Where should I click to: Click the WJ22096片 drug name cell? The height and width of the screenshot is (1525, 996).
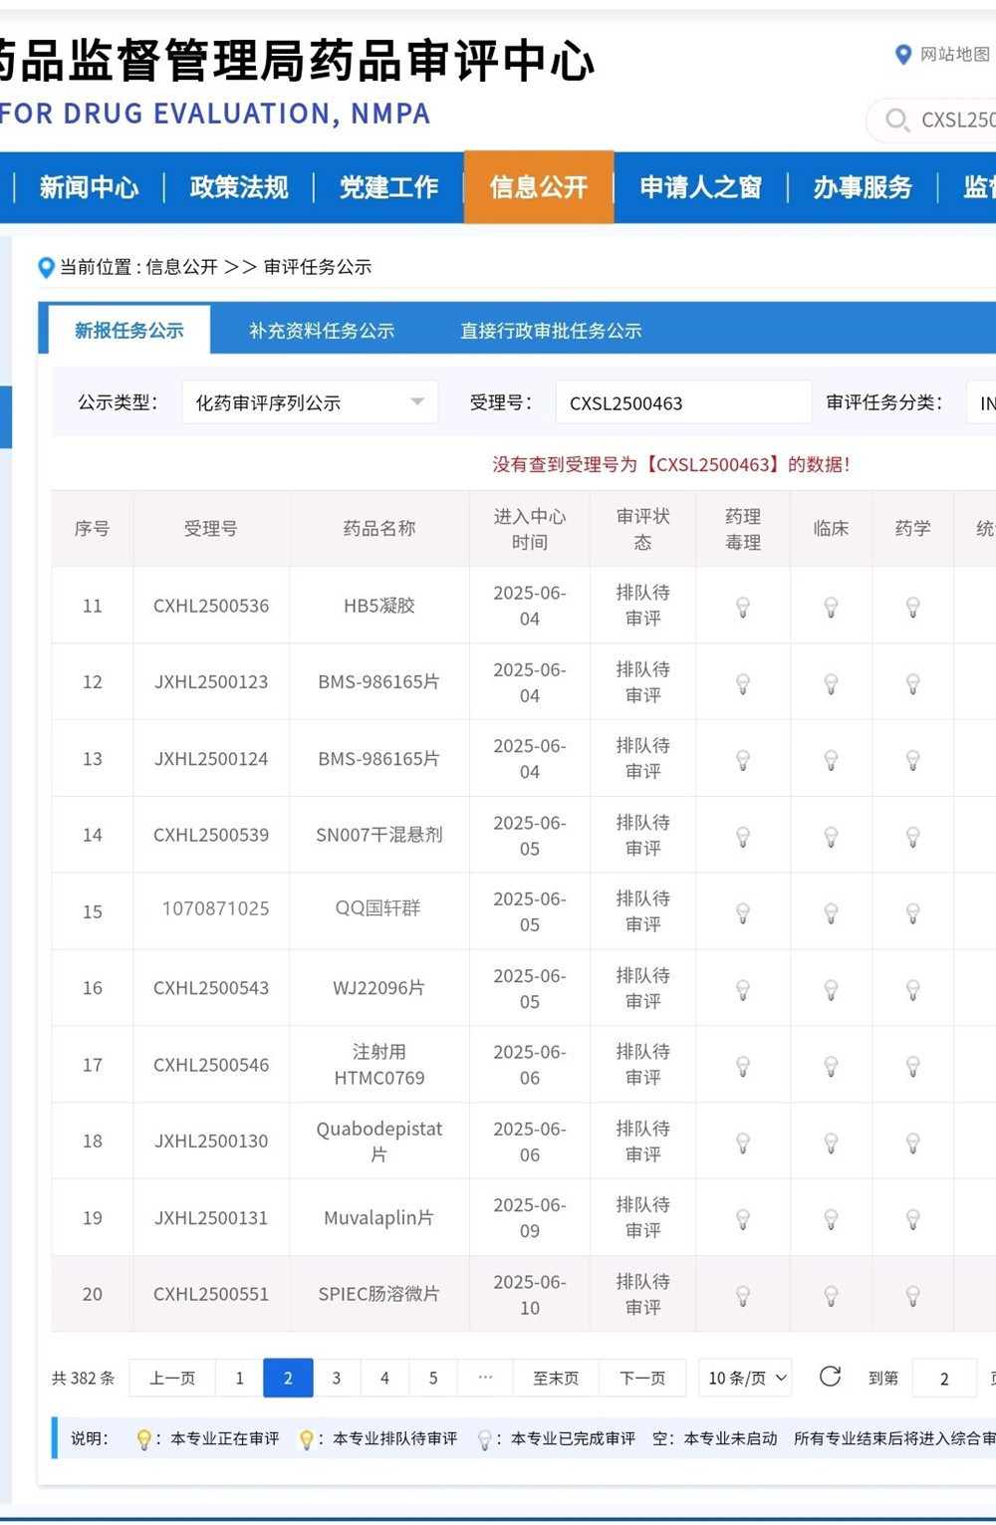coord(378,987)
